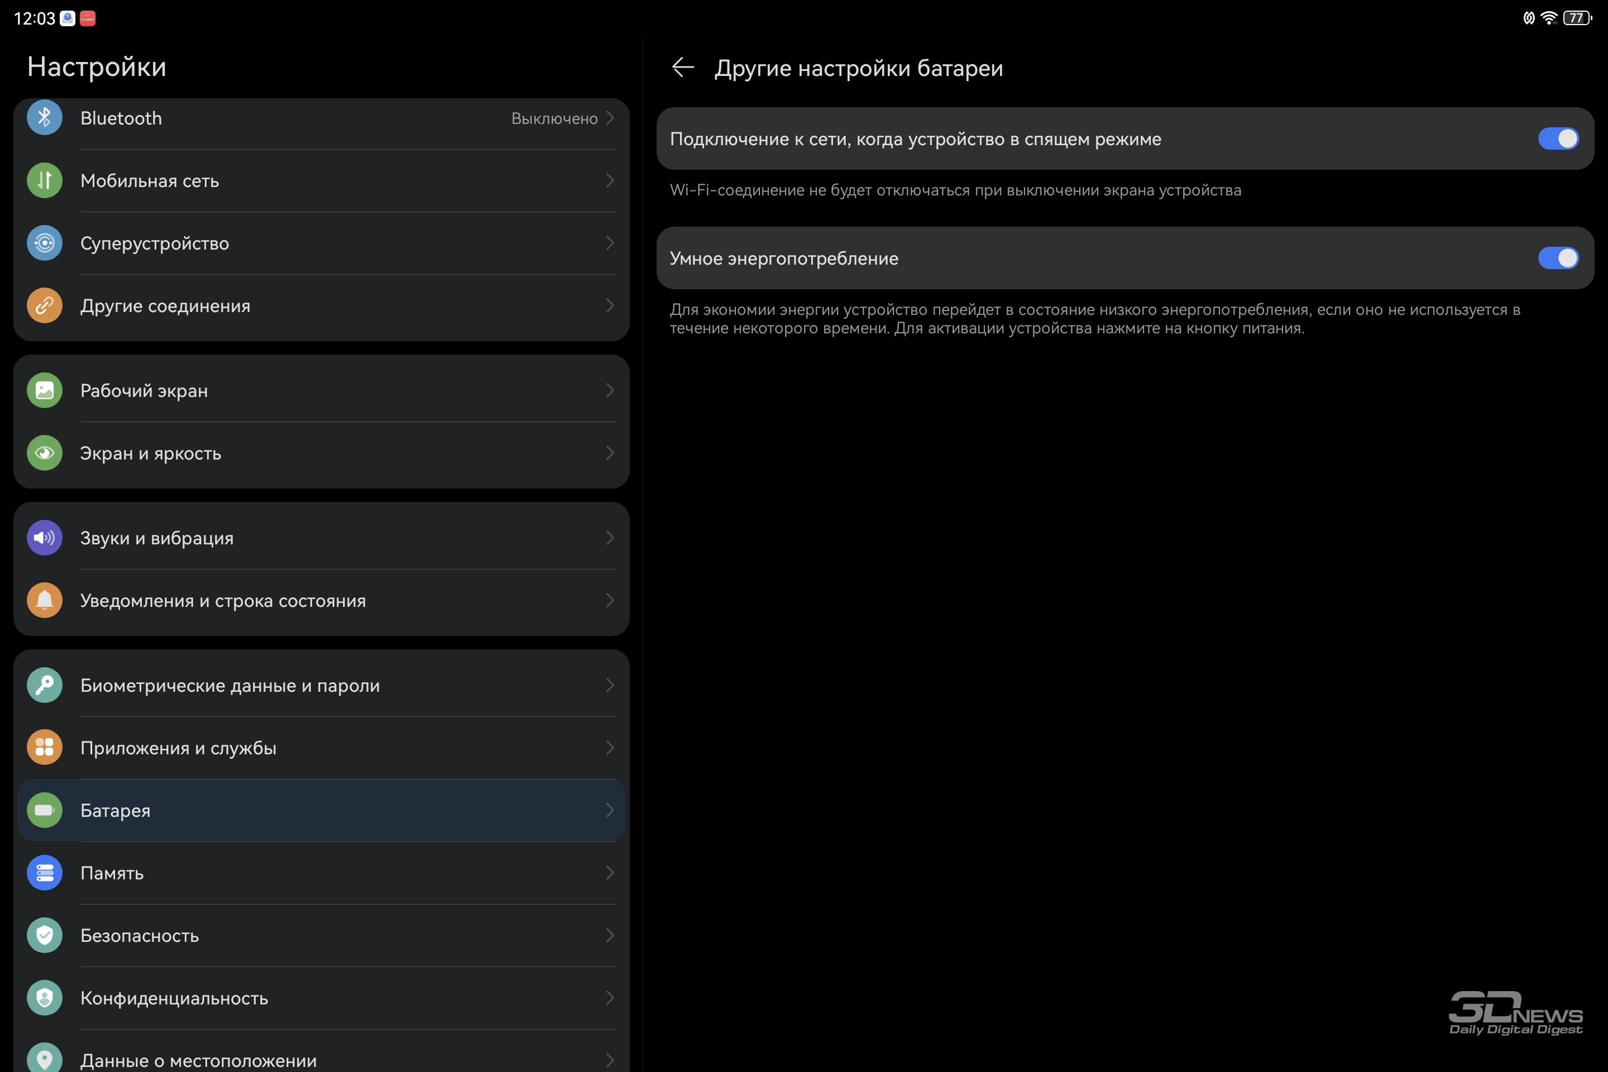Open Приложения и службы settings
This screenshot has width=1608, height=1072.
pyautogui.click(x=322, y=747)
